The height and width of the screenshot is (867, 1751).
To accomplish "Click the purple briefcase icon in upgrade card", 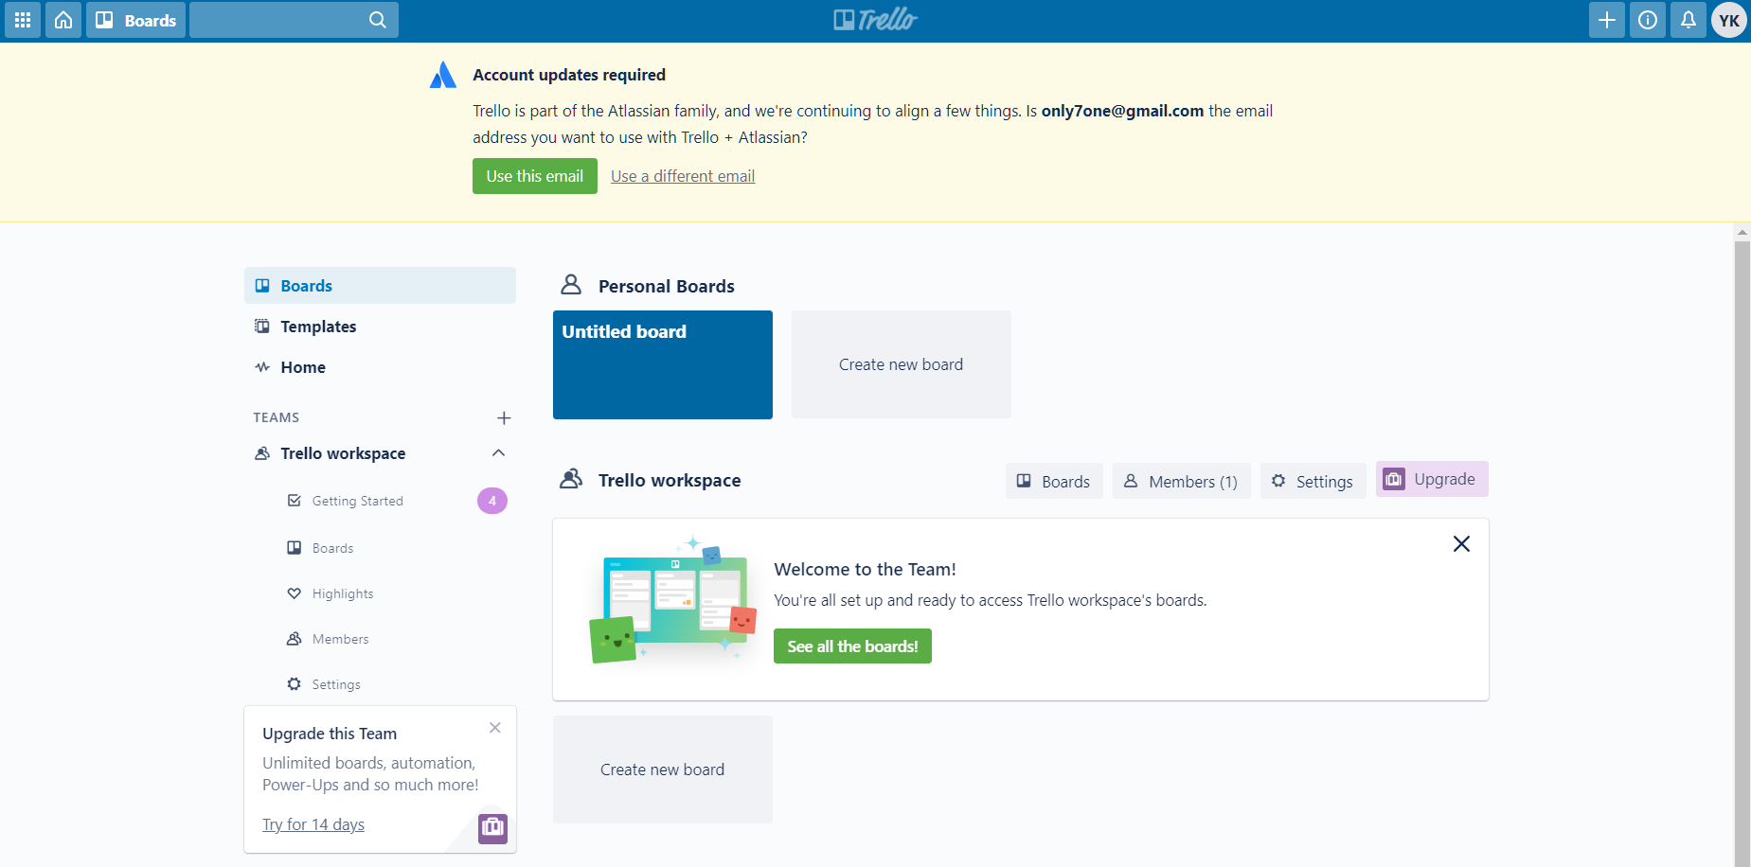I will [492, 828].
